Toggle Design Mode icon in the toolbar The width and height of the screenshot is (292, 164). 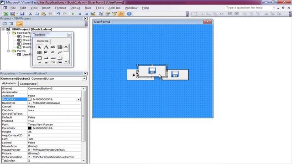point(93,14)
